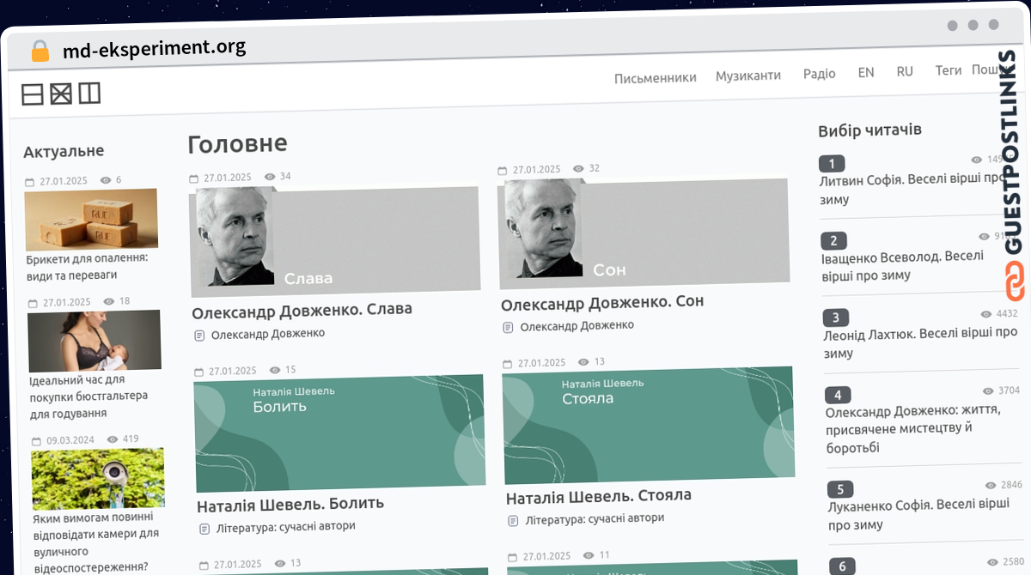Click the eye icon showing 419 views
Screen dimensions: 1031x575
(x=111, y=439)
